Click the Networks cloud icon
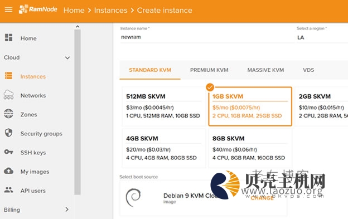 9,95
